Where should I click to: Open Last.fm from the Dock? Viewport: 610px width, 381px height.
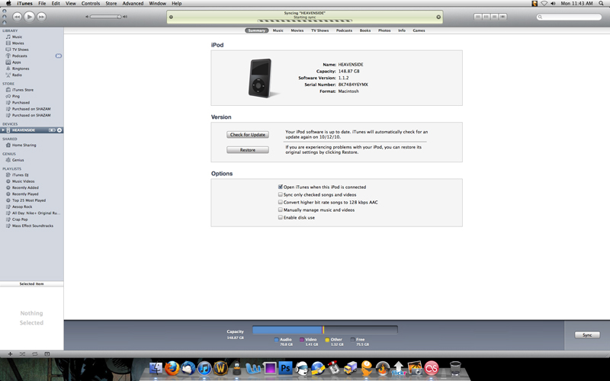pyautogui.click(x=432, y=368)
